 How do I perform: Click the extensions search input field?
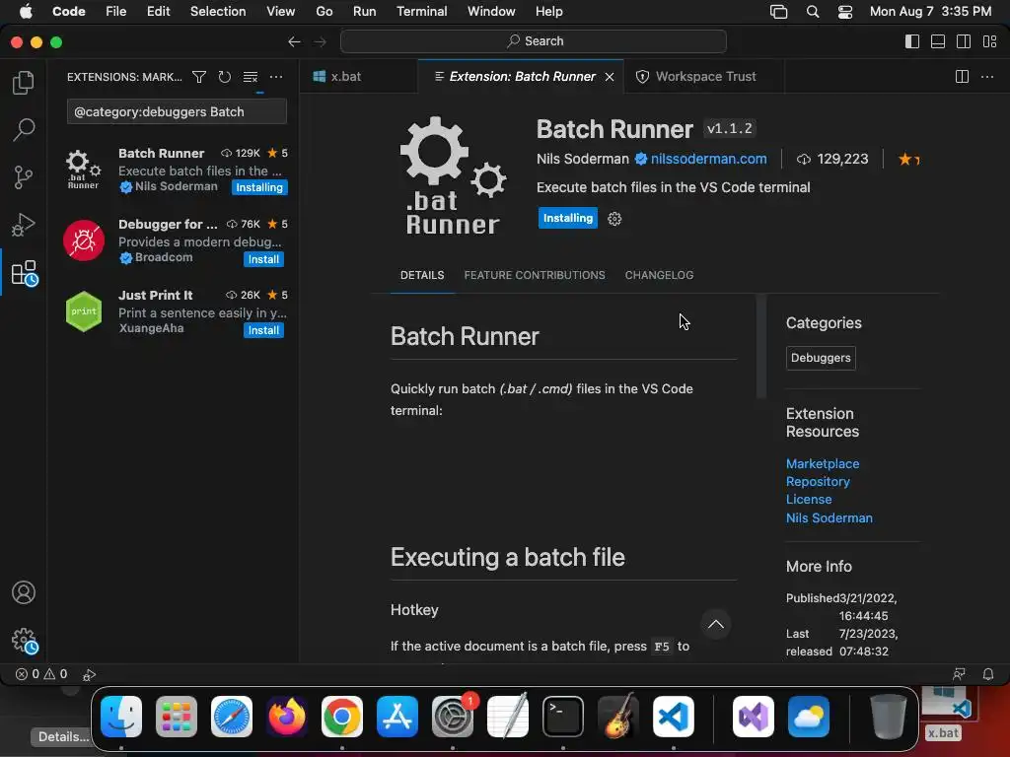click(177, 111)
